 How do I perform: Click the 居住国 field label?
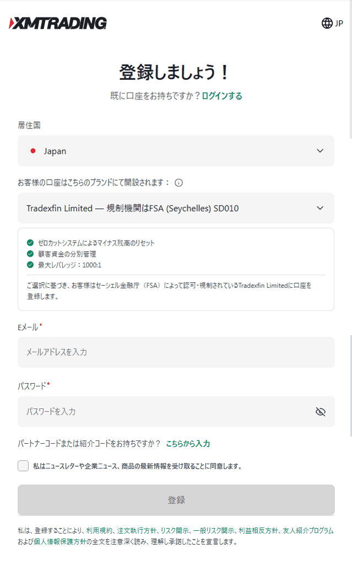[29, 125]
